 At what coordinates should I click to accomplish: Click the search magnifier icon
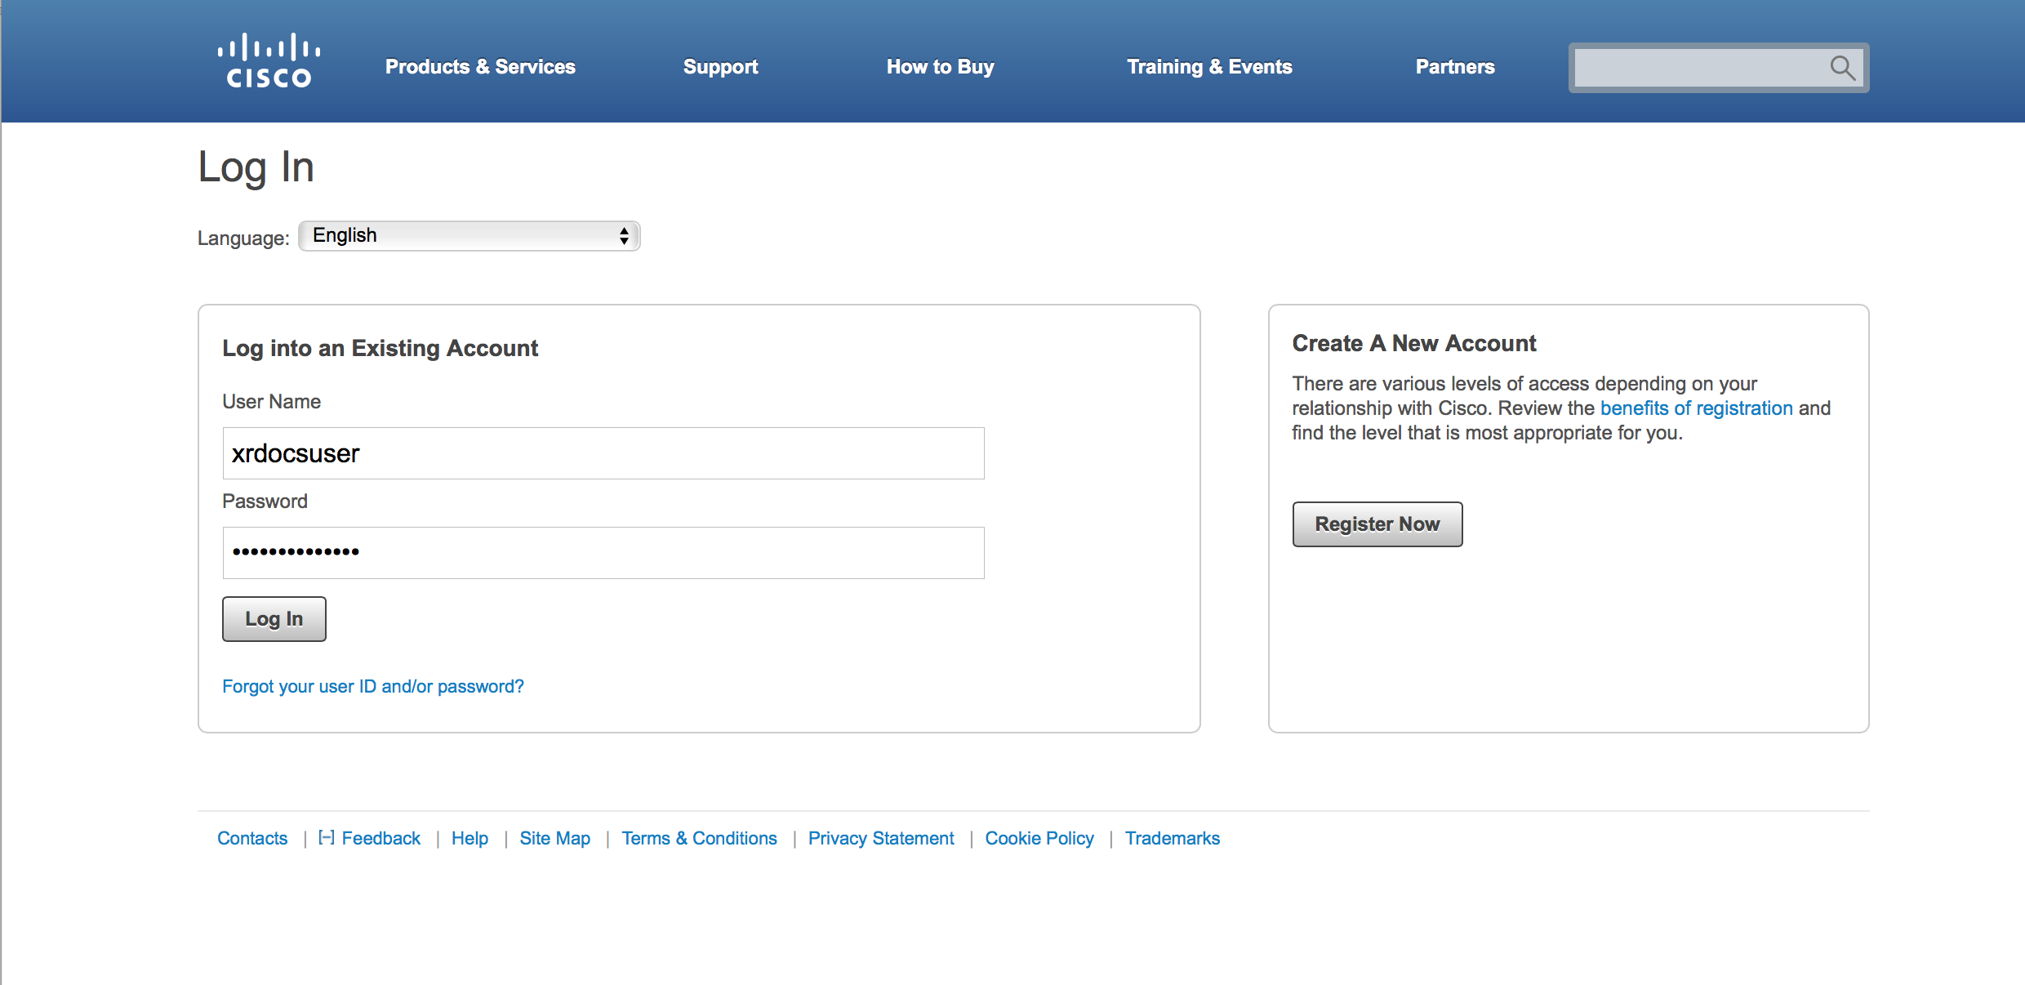(x=1841, y=68)
